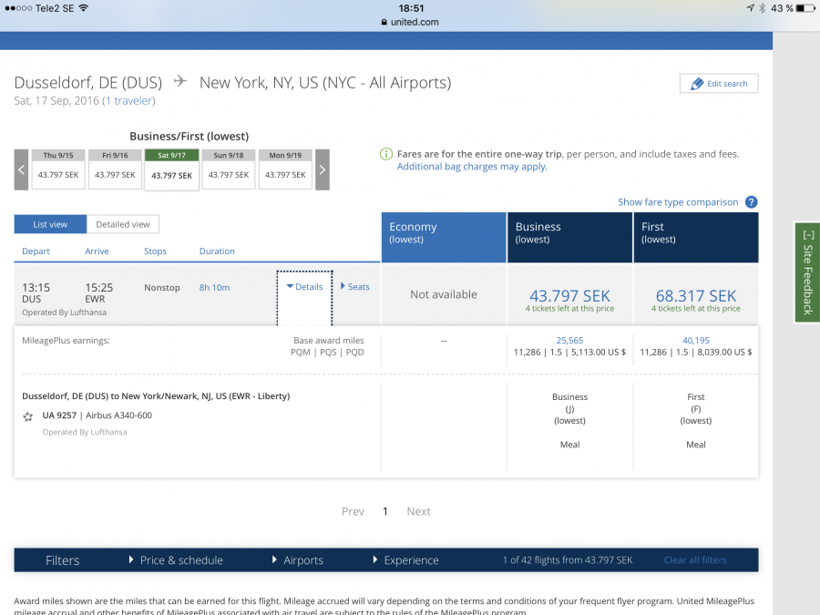Choose the Business fare 43.797 SEK
Screen dimensions: 820x615
(569, 296)
